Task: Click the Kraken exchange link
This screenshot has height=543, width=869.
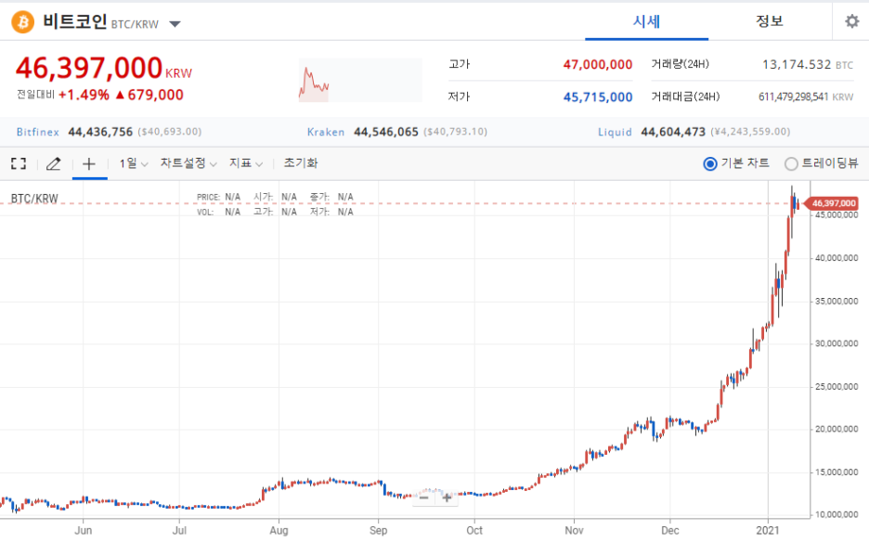Action: coord(326,132)
